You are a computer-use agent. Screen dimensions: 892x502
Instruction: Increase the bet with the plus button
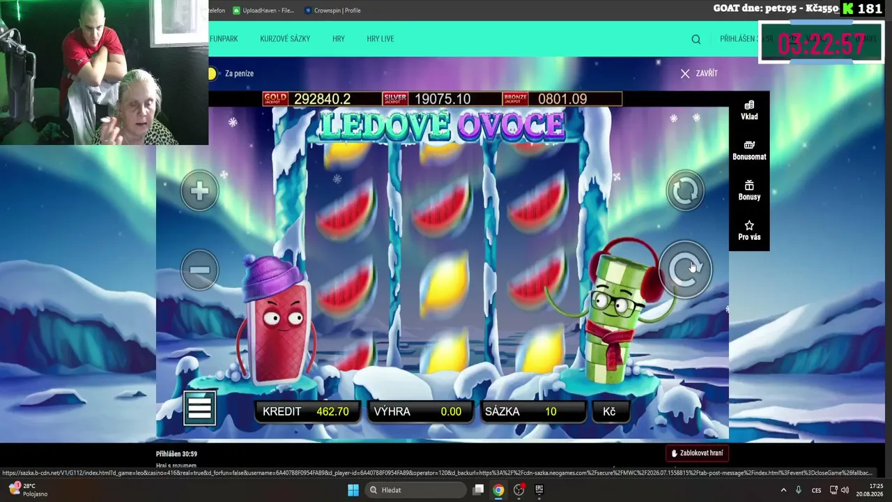pos(199,191)
